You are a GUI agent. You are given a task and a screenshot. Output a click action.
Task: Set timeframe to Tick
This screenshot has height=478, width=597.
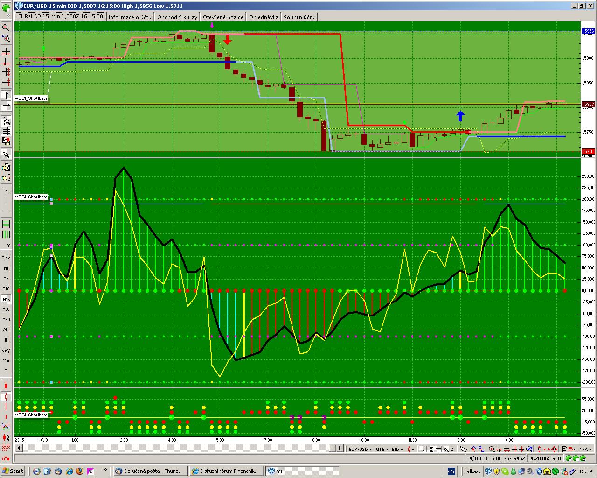[x=6, y=258]
